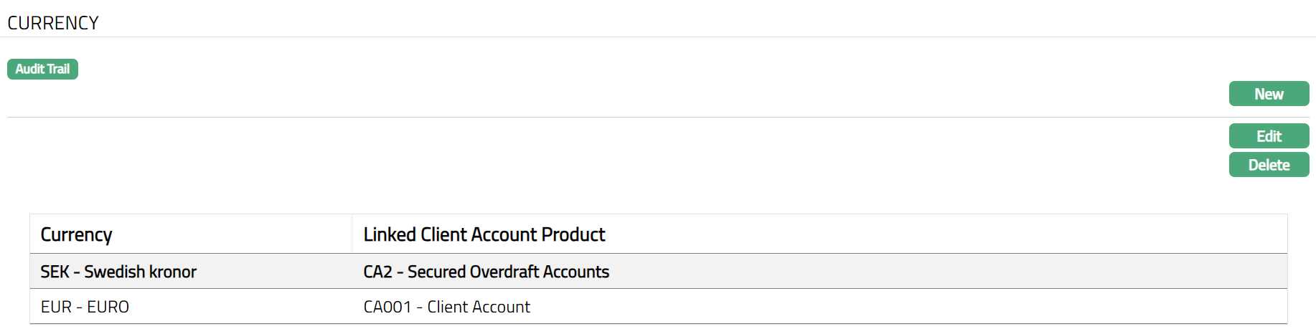The height and width of the screenshot is (334, 1316).
Task: Delete the selected currency
Action: click(x=1268, y=165)
